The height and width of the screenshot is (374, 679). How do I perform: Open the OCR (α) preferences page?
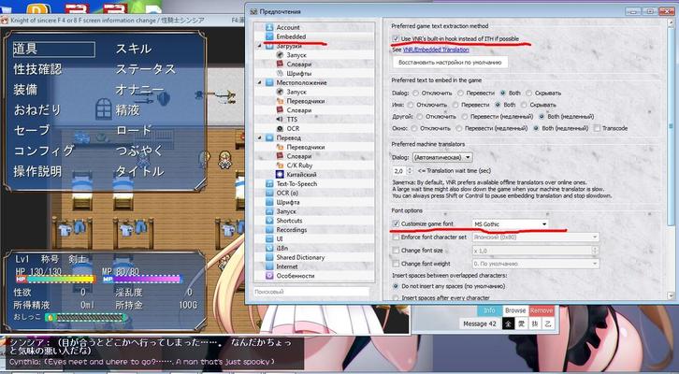[x=287, y=193]
